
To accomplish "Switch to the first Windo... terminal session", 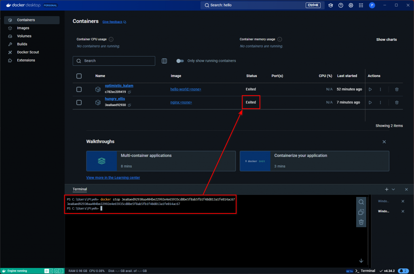I will [383, 201].
